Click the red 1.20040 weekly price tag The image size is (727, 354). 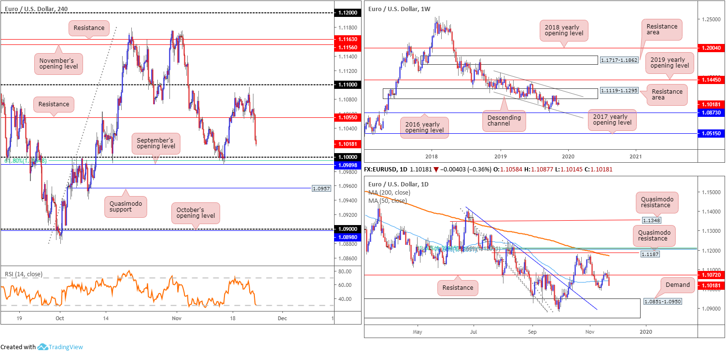click(712, 48)
